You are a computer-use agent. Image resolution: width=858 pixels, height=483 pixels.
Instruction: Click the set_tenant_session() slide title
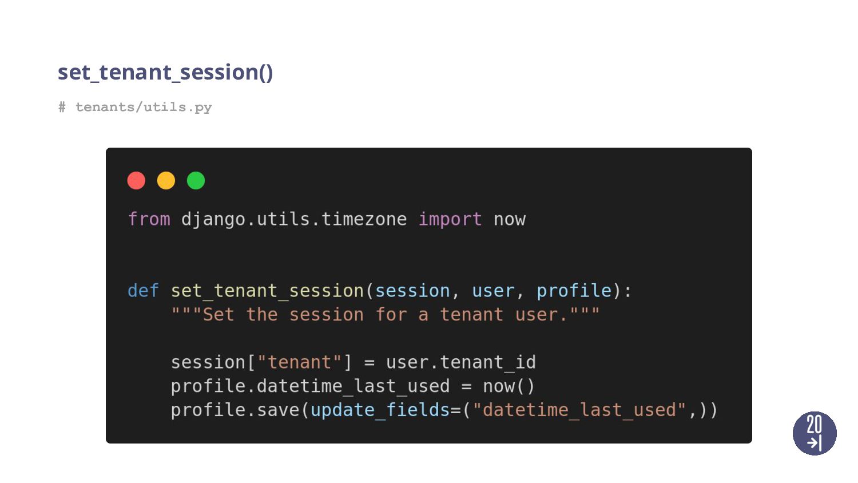point(165,72)
